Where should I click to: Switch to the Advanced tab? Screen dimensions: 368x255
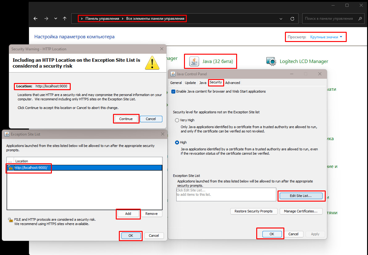tap(232, 82)
